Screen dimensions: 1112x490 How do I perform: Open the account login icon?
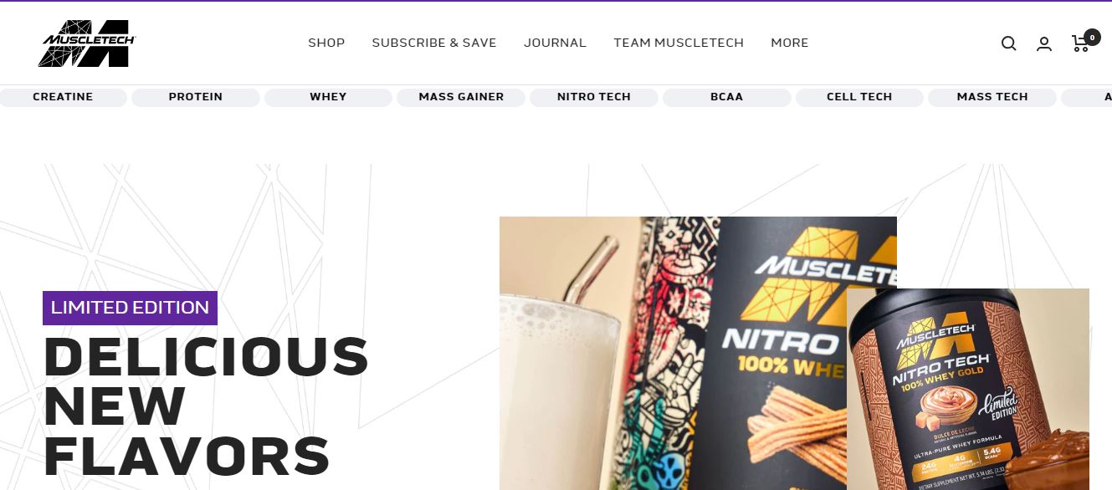[1044, 43]
